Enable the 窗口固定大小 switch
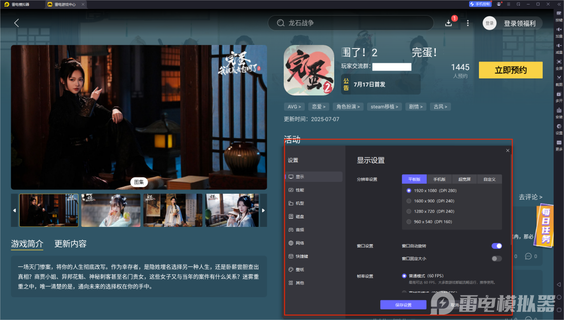Image resolution: width=564 pixels, height=320 pixels. 496,258
